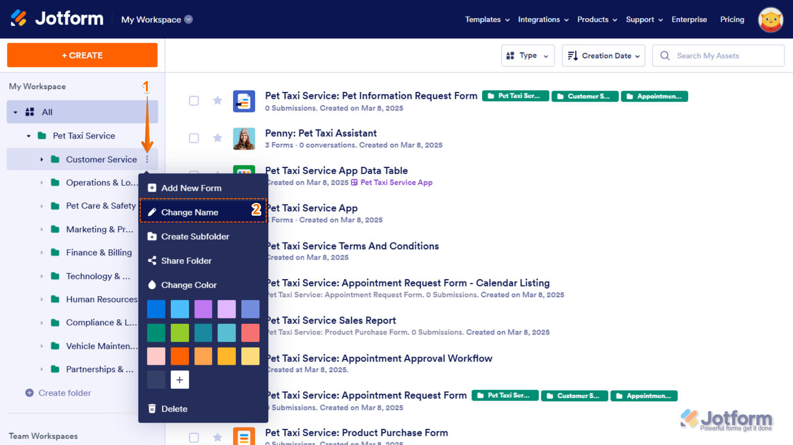Expand the Finance & Billing folder arrow
Image resolution: width=793 pixels, height=445 pixels.
(42, 252)
